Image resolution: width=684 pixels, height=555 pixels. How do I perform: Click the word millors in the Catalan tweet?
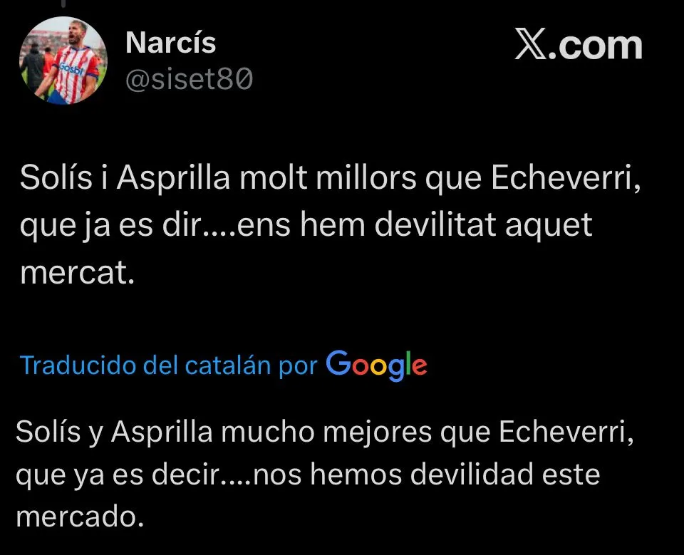[x=366, y=177]
